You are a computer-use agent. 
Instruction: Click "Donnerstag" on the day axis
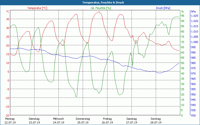(83, 119)
